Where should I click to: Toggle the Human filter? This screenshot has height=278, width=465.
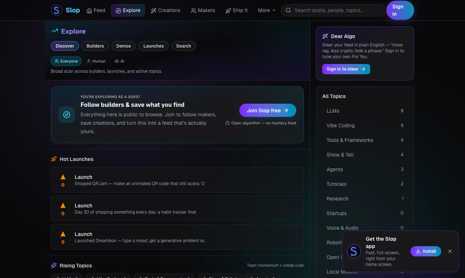[96, 61]
